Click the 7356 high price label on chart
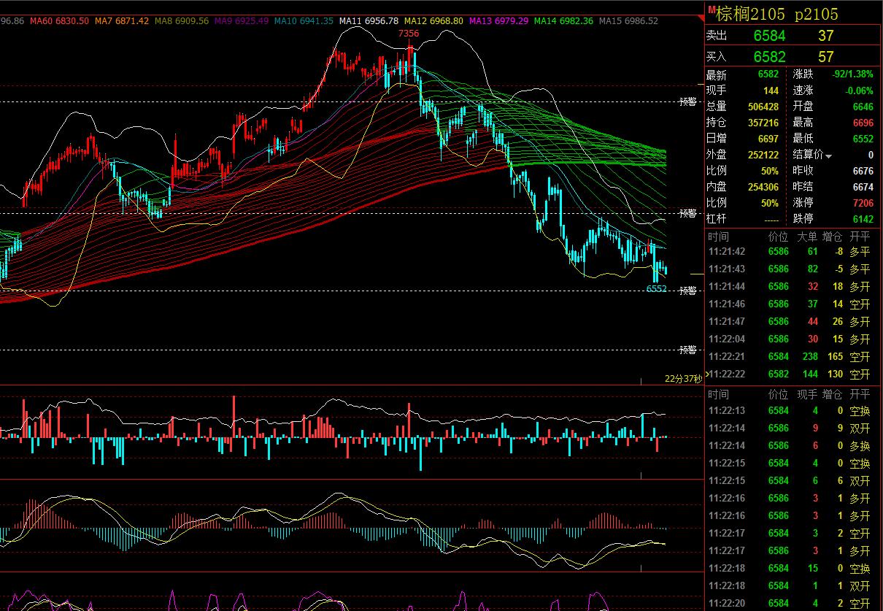 click(409, 34)
